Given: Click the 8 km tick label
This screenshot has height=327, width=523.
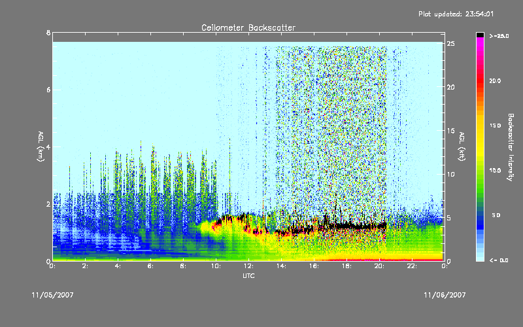Looking at the screenshot, I should point(48,33).
